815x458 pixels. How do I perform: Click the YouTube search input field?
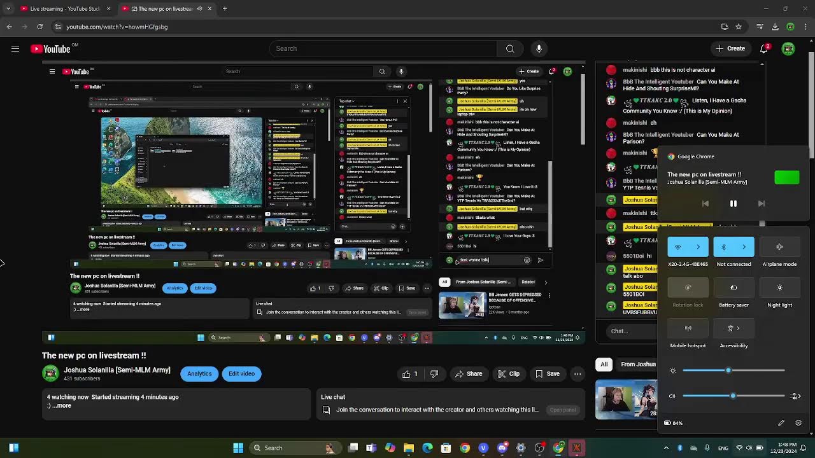click(383, 48)
